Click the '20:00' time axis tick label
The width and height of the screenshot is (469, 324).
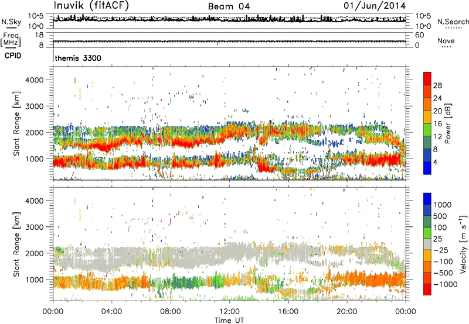click(x=346, y=312)
